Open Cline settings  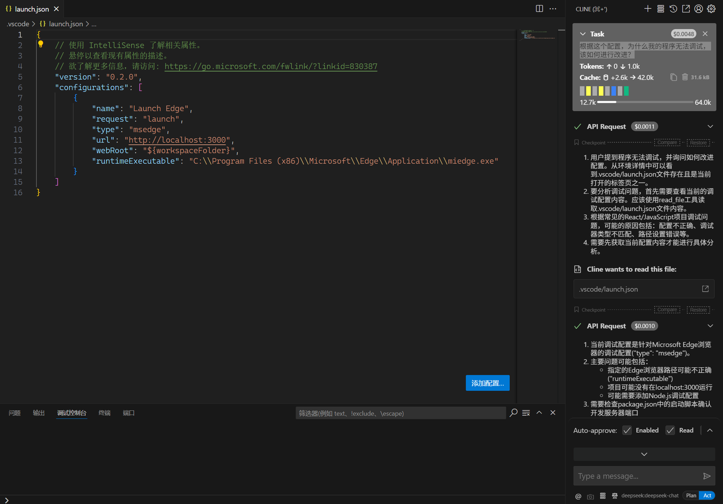coord(711,9)
